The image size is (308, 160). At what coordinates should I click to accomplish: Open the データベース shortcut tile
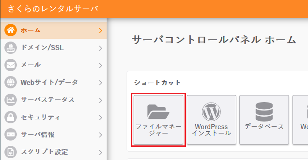(264, 120)
